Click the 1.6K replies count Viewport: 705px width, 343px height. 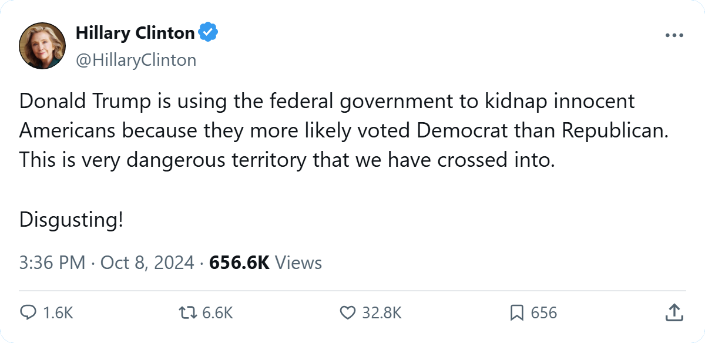pyautogui.click(x=58, y=313)
